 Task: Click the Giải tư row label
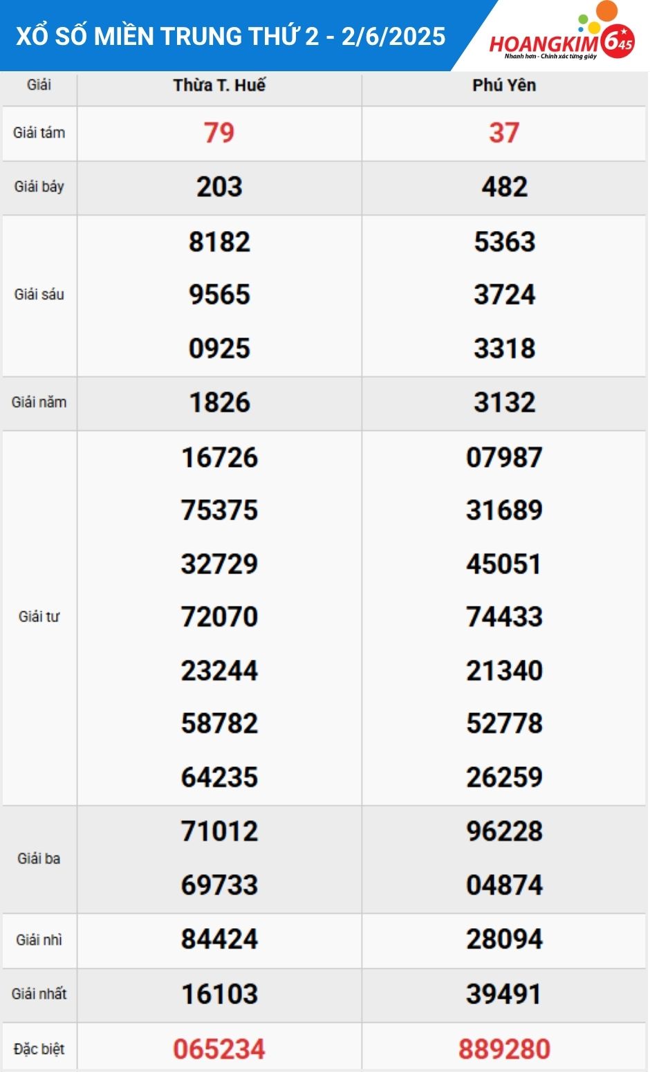[x=39, y=617]
